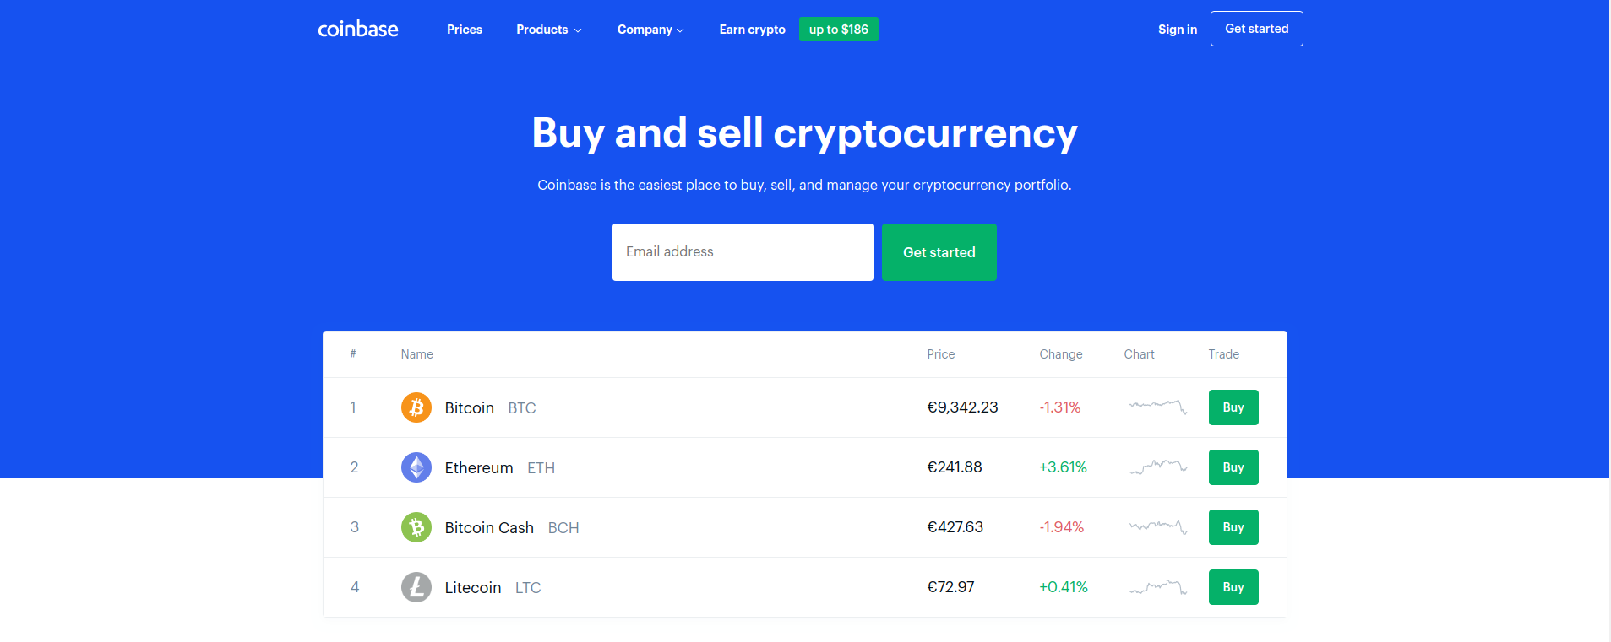Viewport: 1611px width, 642px height.
Task: Click the gray Litecoin icon
Action: click(x=416, y=587)
